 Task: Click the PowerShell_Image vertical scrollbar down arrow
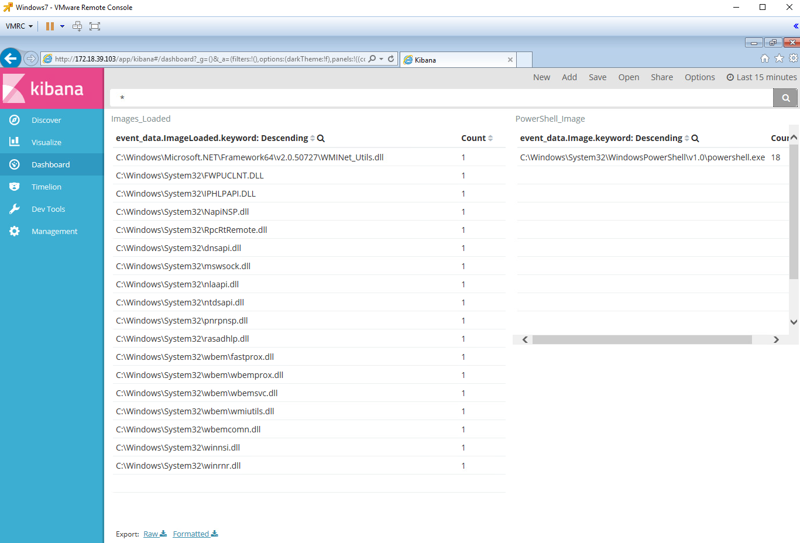click(794, 322)
